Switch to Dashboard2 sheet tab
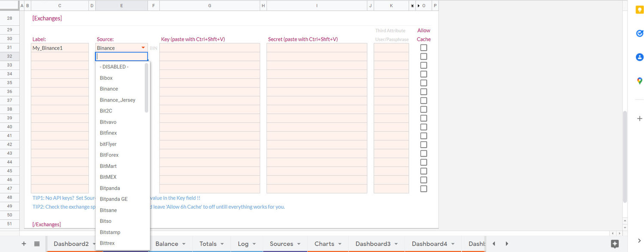 pyautogui.click(x=71, y=244)
